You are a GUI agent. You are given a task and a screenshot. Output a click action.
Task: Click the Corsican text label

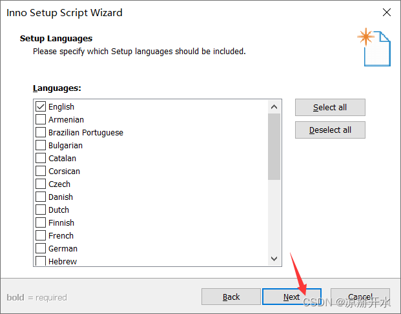(x=64, y=172)
